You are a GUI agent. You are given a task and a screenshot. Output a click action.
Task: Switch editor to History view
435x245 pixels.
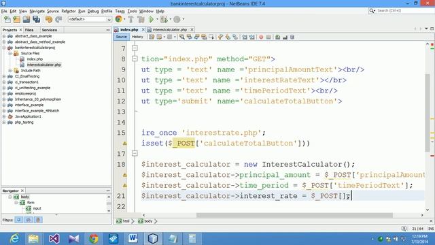click(137, 37)
